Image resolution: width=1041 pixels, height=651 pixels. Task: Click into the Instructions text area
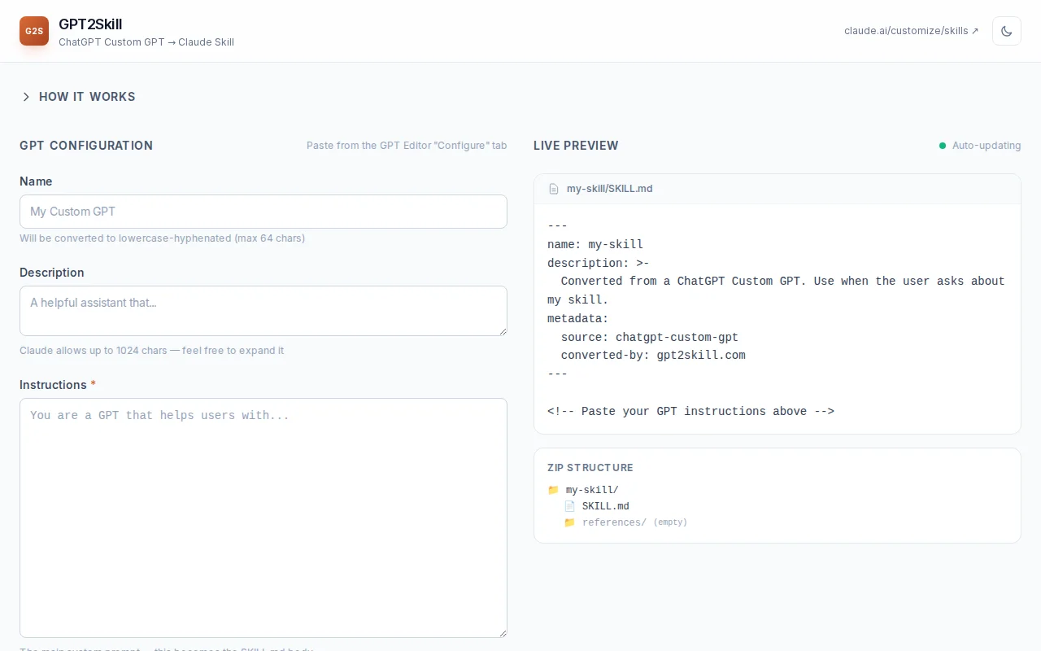click(x=264, y=518)
